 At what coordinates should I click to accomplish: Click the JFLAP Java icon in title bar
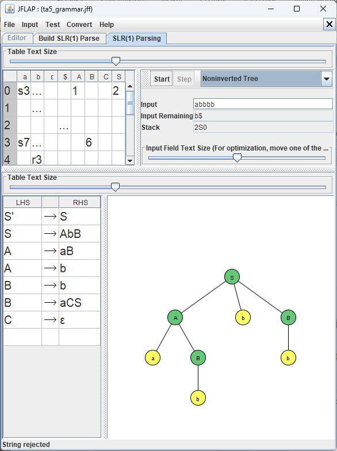pyautogui.click(x=10, y=9)
